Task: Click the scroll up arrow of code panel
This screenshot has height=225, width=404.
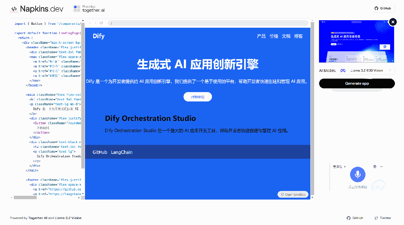Action: pyautogui.click(x=83, y=20)
